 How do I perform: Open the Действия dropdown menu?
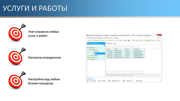(x=110, y=43)
